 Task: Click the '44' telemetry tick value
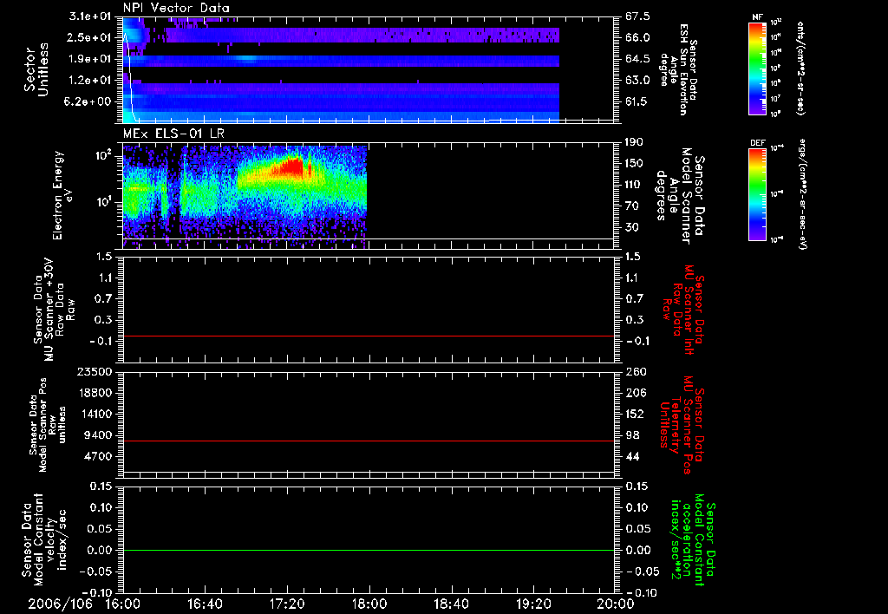pyautogui.click(x=631, y=456)
